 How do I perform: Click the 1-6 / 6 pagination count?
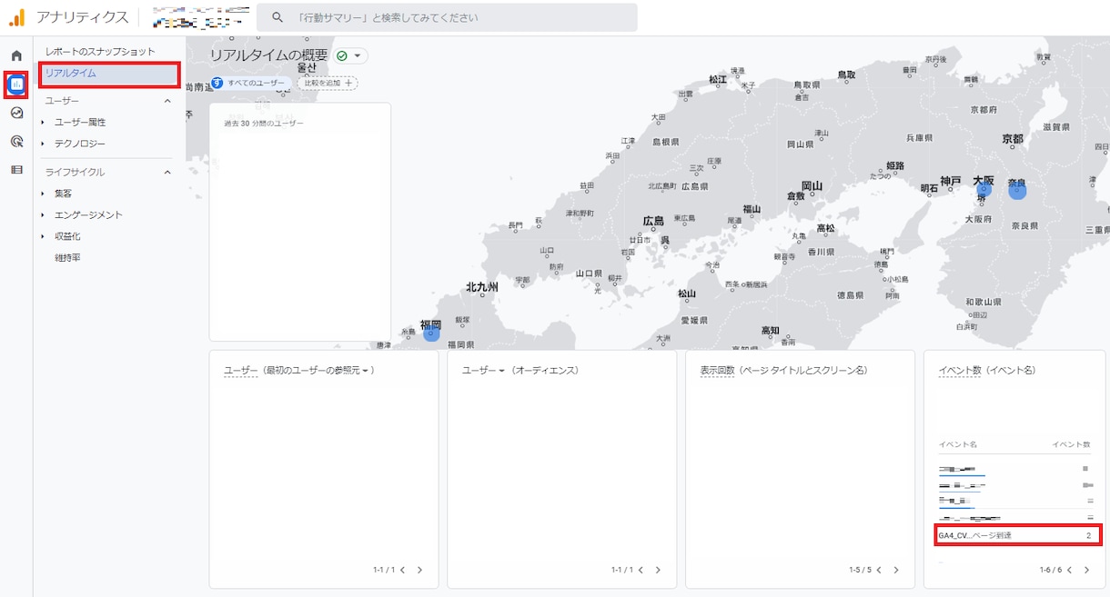coord(1049,570)
